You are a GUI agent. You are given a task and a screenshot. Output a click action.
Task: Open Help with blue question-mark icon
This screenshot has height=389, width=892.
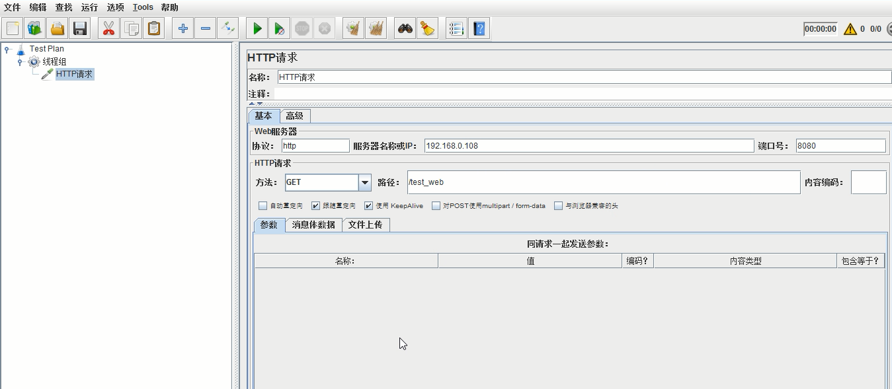479,28
